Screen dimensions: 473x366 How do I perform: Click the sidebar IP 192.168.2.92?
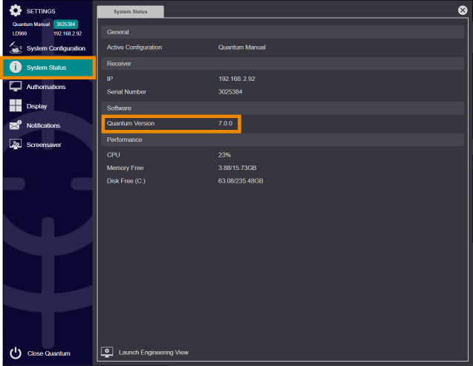coord(68,33)
